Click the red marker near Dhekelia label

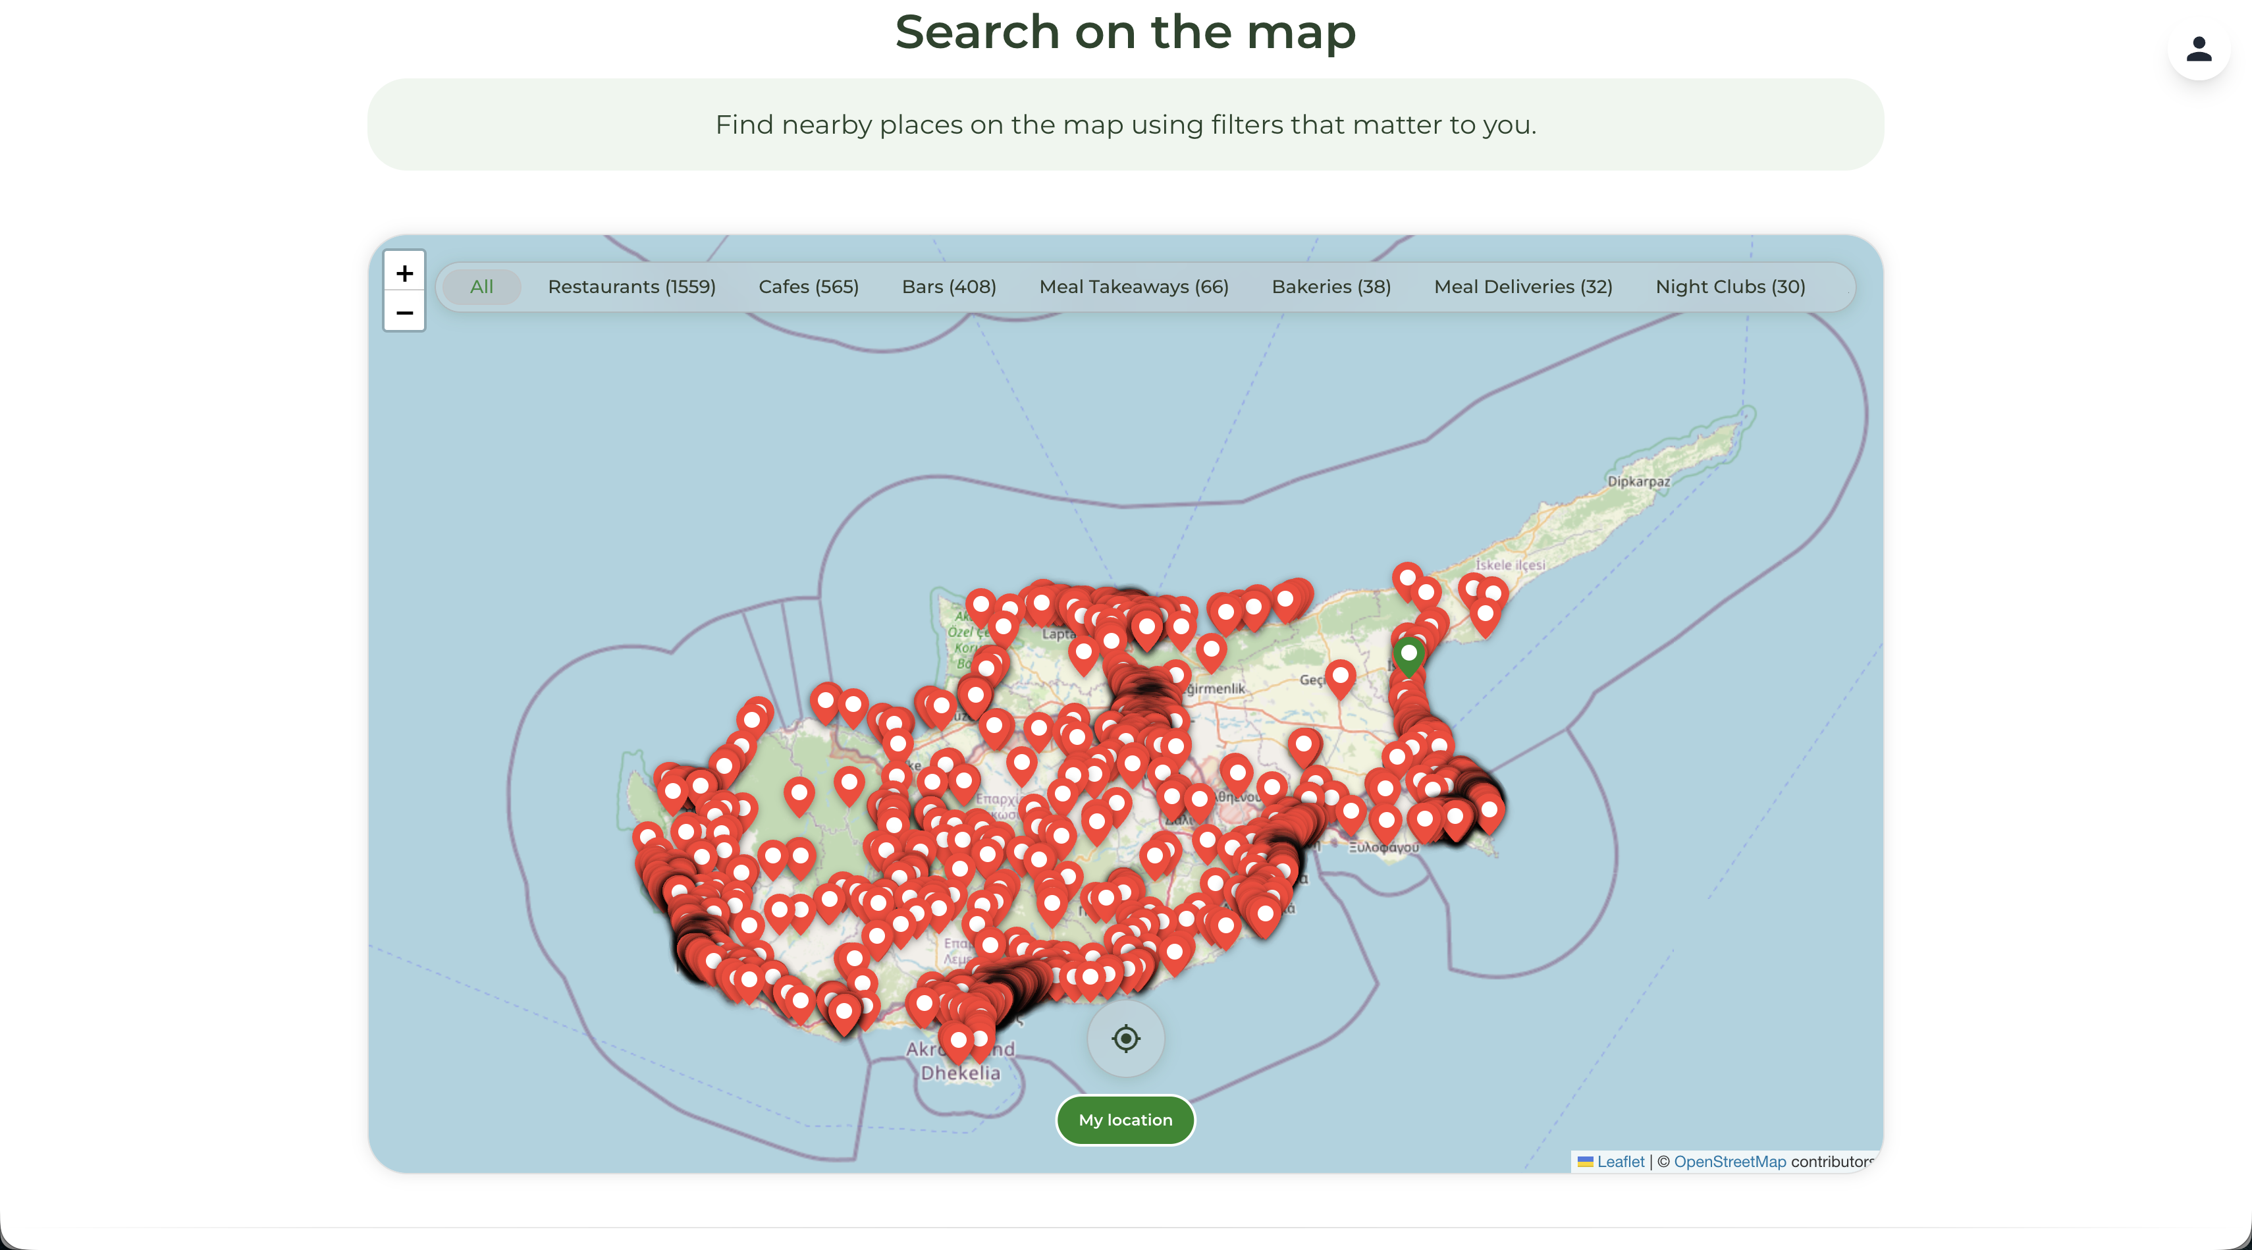(x=959, y=1040)
